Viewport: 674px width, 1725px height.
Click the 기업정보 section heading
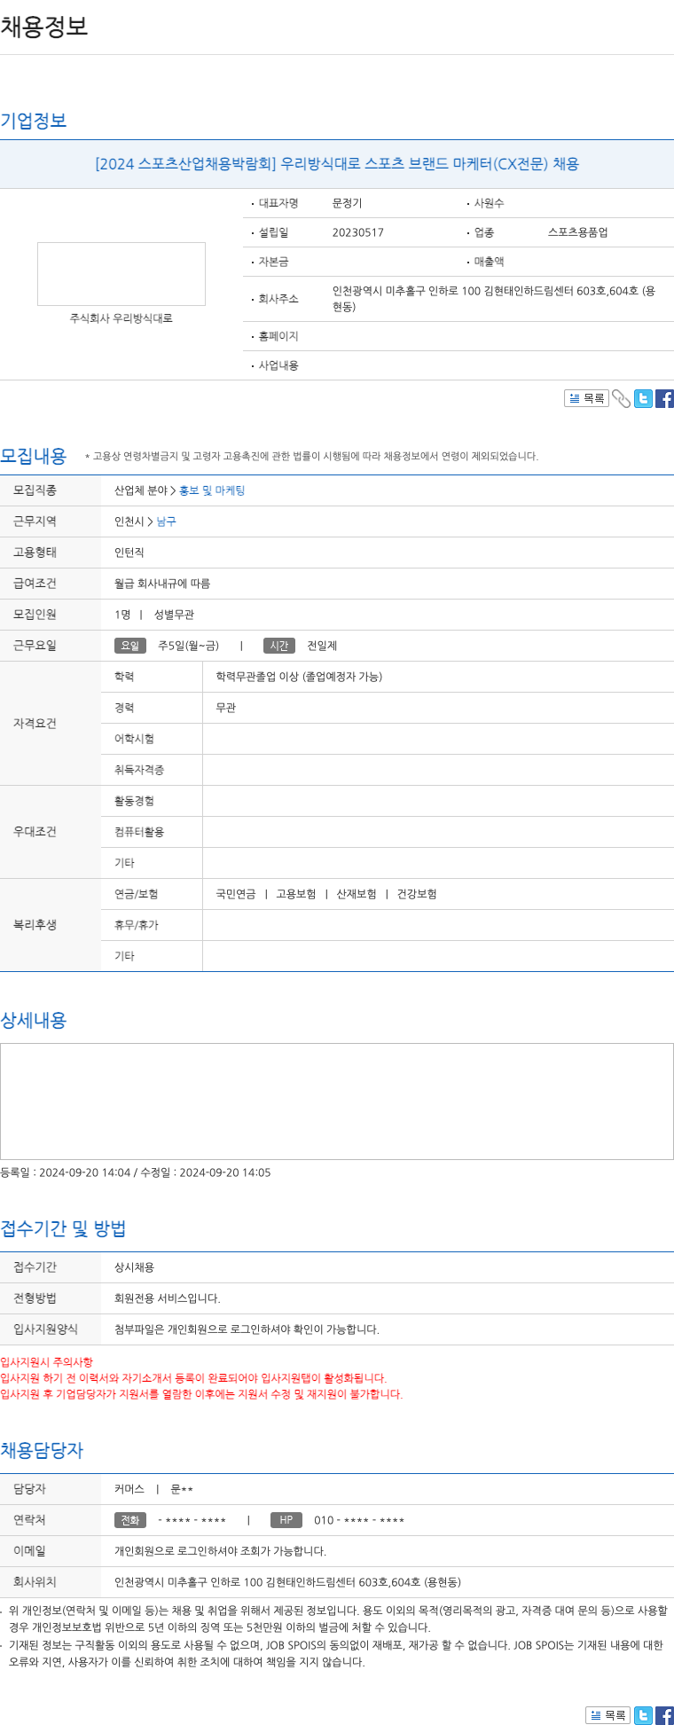pyautogui.click(x=34, y=120)
